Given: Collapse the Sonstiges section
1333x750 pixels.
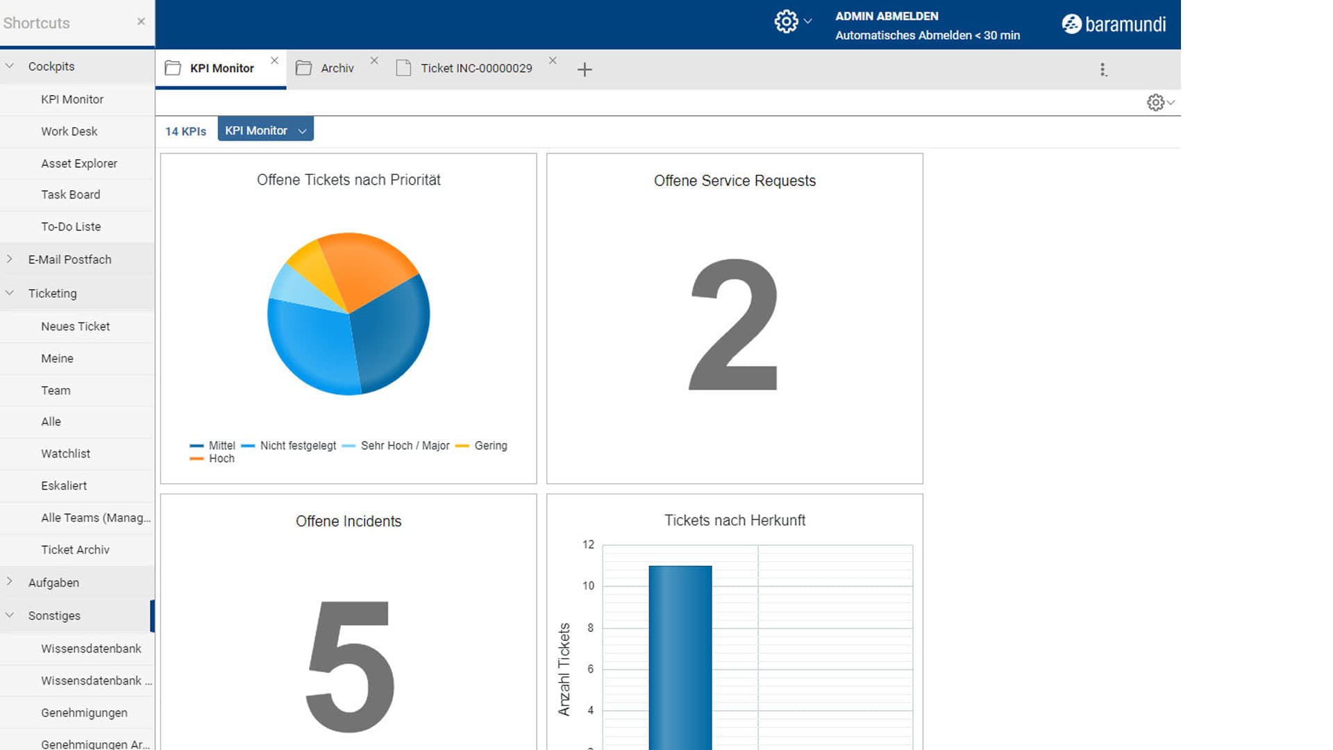Looking at the screenshot, I should pos(10,615).
